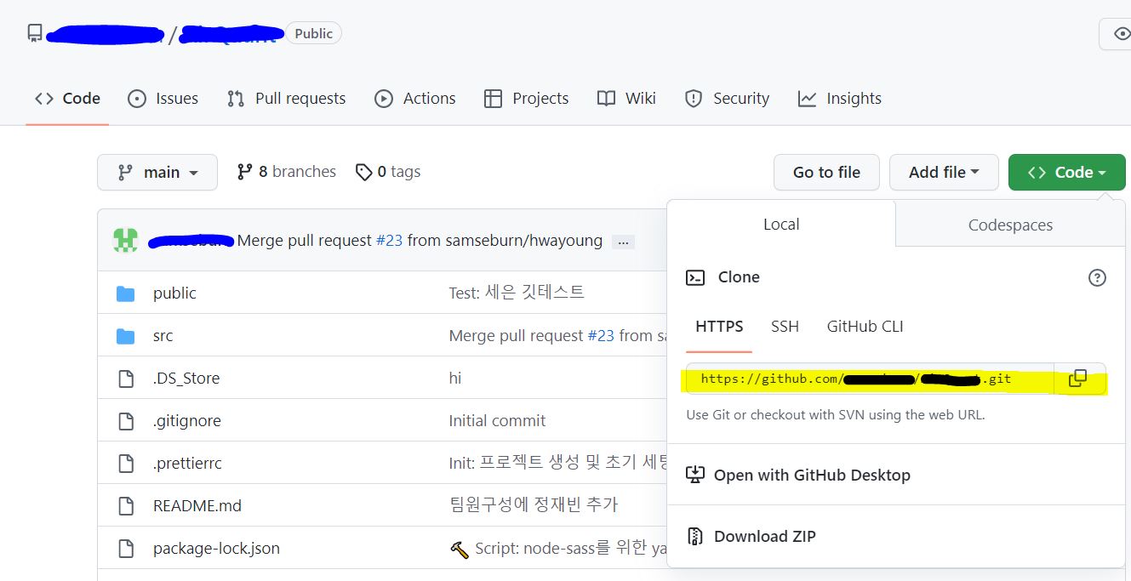
Task: Open the clone help question mark icon
Action: coord(1098,277)
